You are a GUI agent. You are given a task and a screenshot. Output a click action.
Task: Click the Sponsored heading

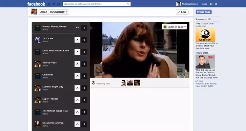tap(201, 19)
